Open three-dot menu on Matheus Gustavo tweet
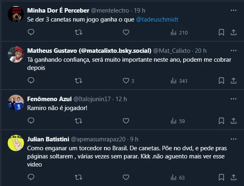This screenshot has height=186, width=244. (x=233, y=50)
